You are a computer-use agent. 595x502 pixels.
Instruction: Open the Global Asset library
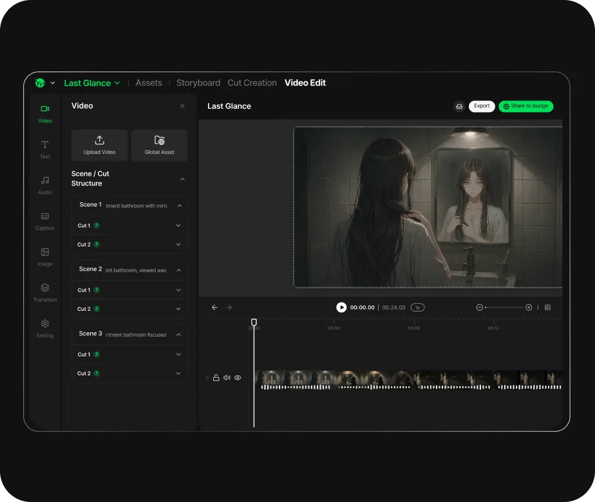point(160,145)
